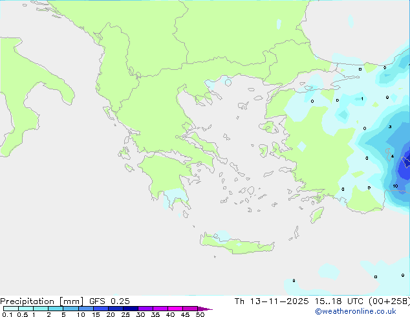Click the legend label '30'
410x317 pixels.
[x=141, y=314]
